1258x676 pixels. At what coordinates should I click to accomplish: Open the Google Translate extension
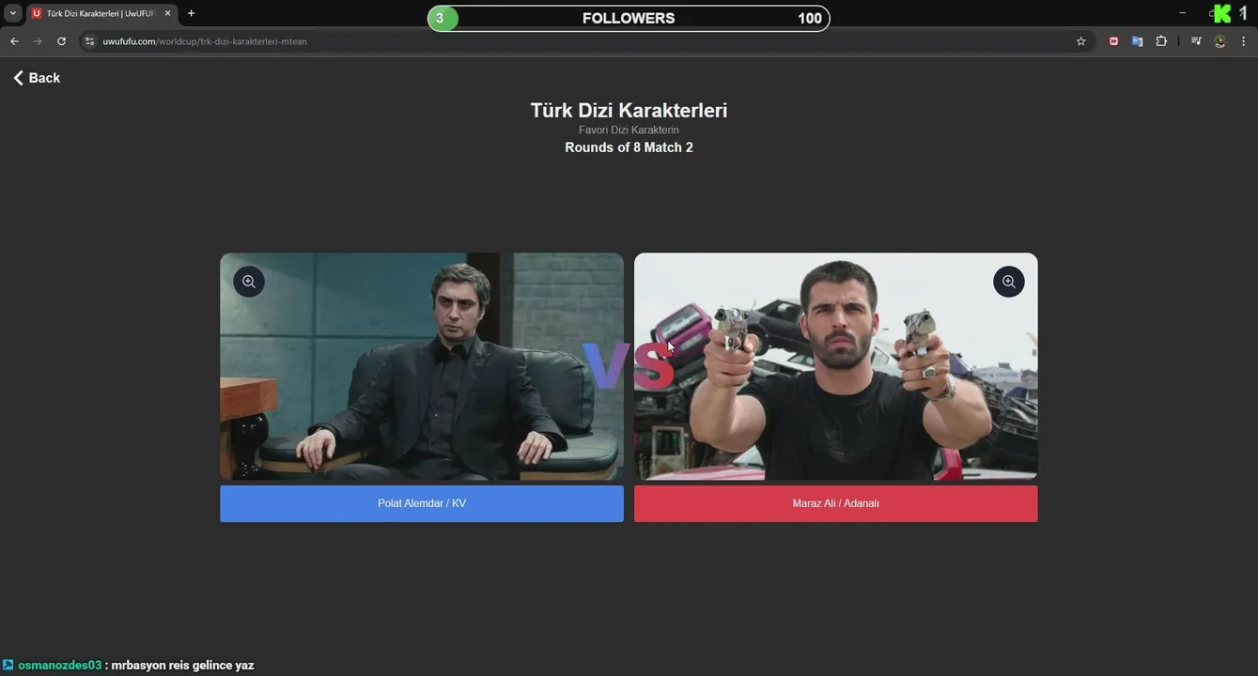(1137, 41)
